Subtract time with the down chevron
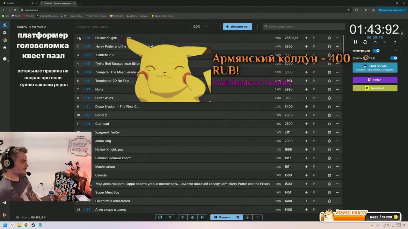 (385, 42)
